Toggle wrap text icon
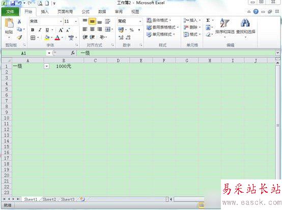 [x=107, y=21]
